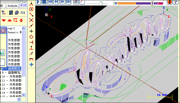Click the red up-down scroll-to-arrow icon

coord(21,20)
